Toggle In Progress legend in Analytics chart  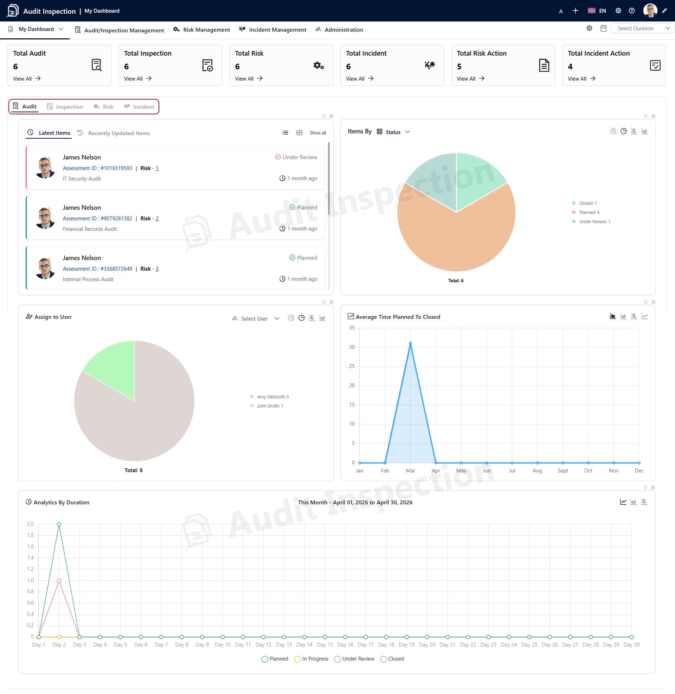coord(311,659)
